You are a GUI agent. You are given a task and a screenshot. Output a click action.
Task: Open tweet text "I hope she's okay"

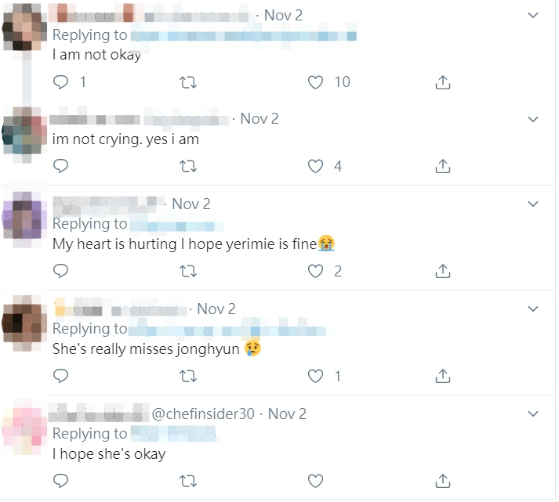point(109,453)
